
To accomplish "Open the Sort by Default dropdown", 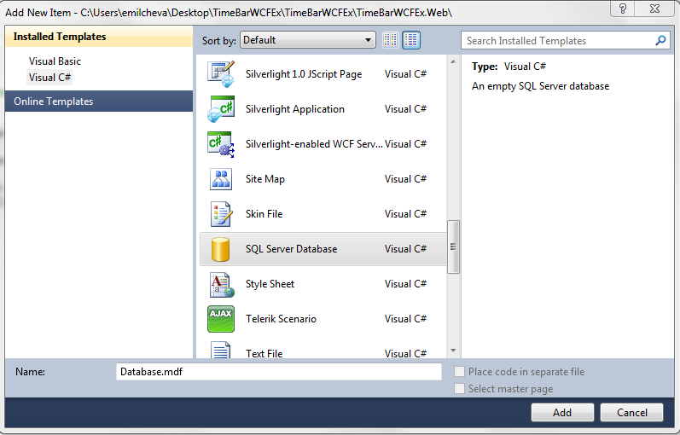I will [x=307, y=40].
